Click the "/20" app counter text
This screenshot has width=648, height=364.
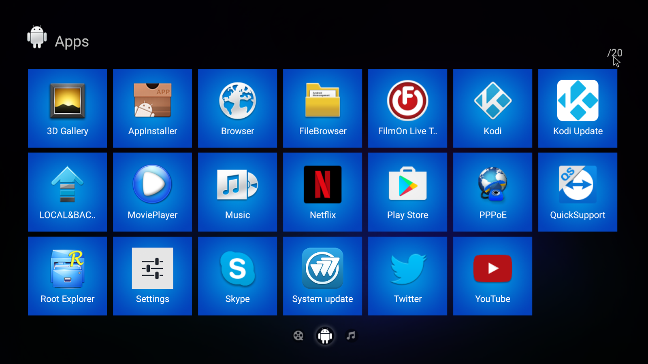tap(614, 53)
